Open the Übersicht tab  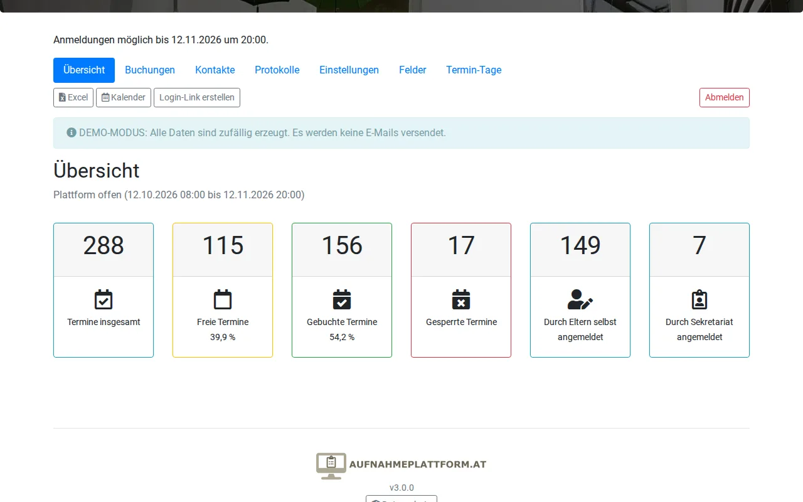coord(84,70)
